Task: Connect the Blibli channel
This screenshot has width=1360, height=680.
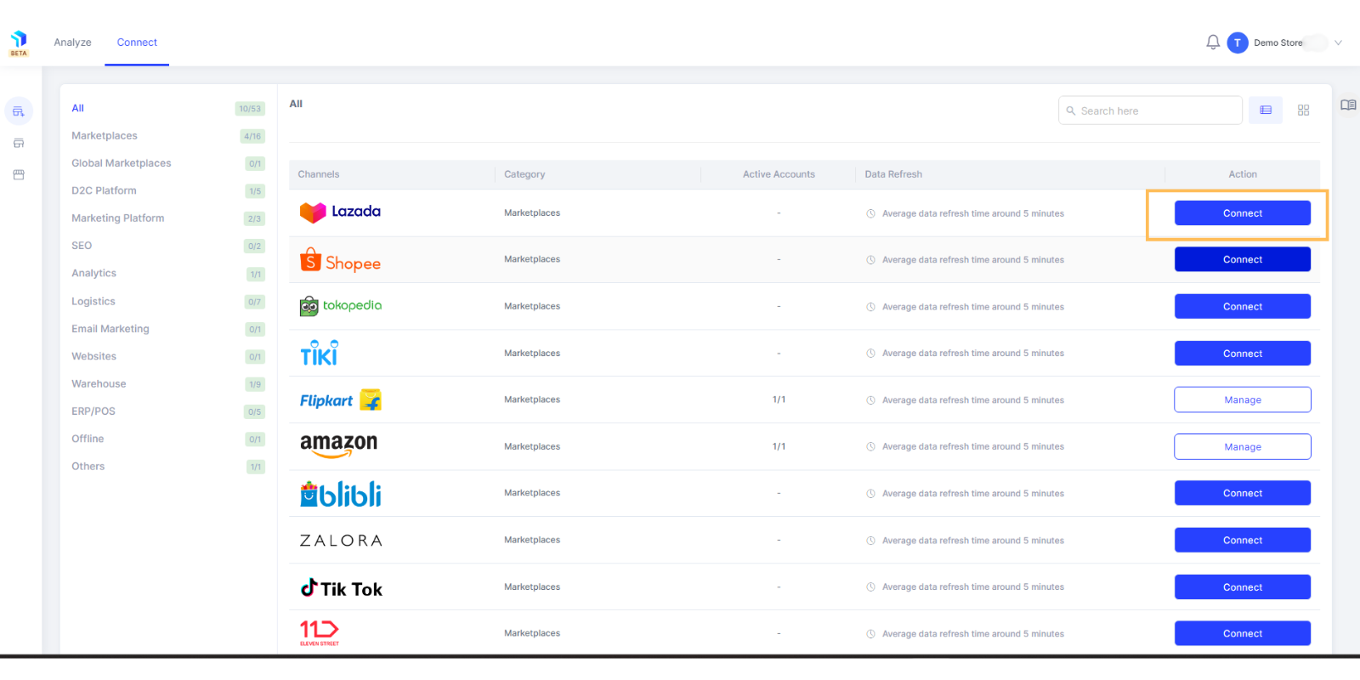Action: 1243,493
